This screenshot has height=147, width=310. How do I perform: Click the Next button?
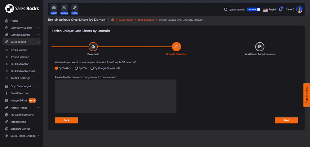(286, 120)
